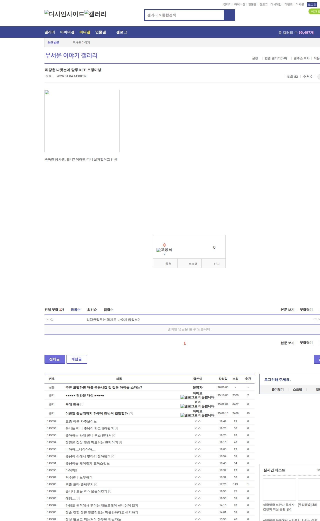Toggle 댓글닫기 above the comment list
This screenshot has width=320, height=521.
(x=306, y=310)
